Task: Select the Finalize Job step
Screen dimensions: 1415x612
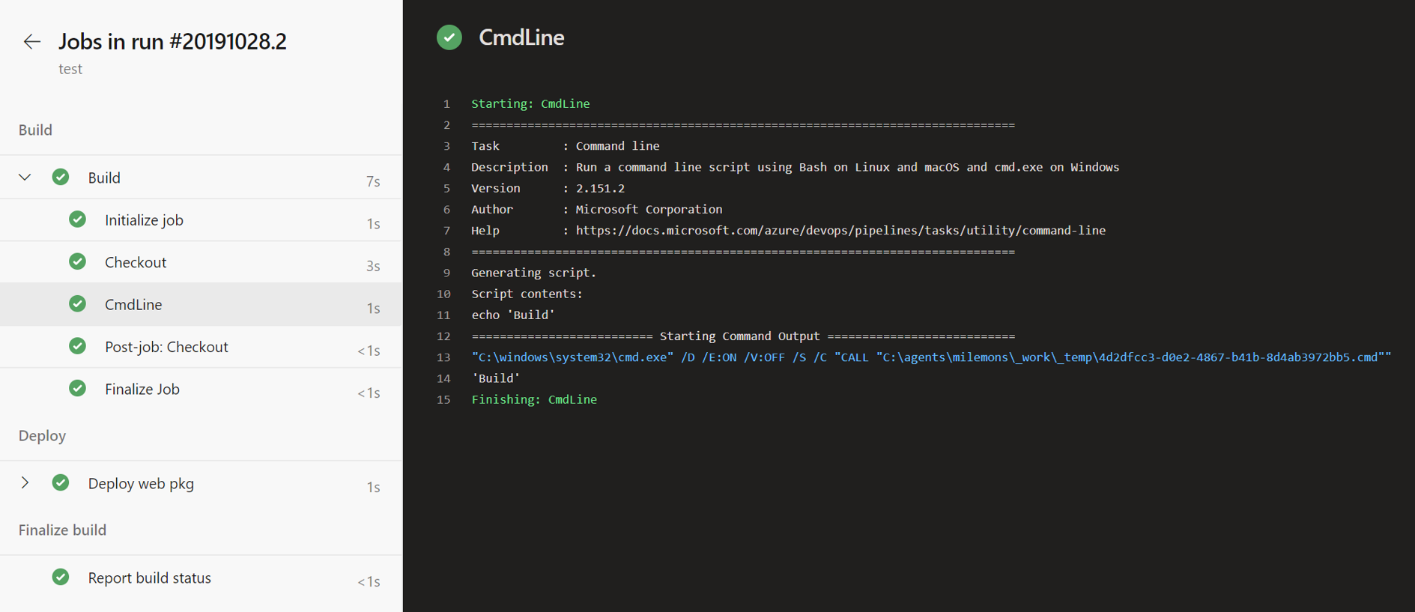Action: click(201, 389)
